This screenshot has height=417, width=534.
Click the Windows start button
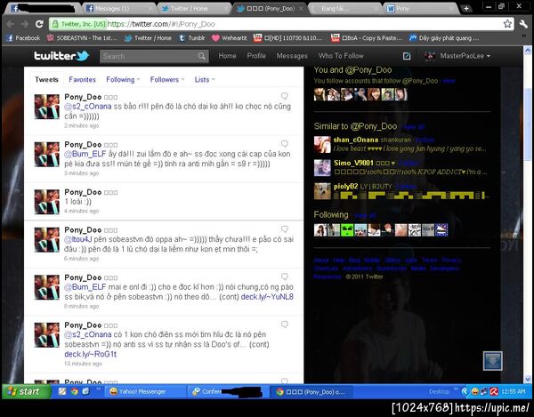point(26,391)
